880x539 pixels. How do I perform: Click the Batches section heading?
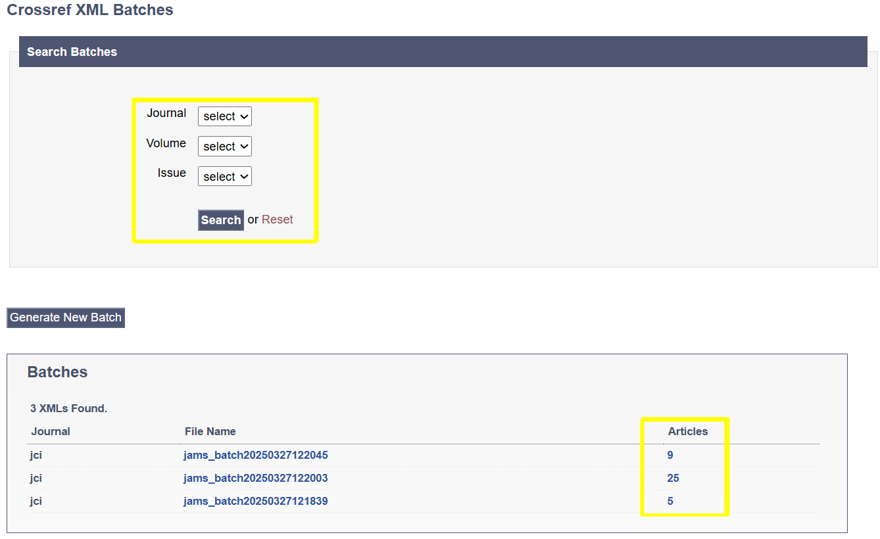[57, 372]
